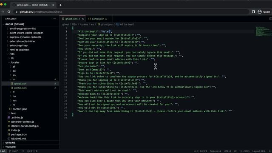
Task: Click the main branch indicator in status bar
Action: [x=14, y=151]
